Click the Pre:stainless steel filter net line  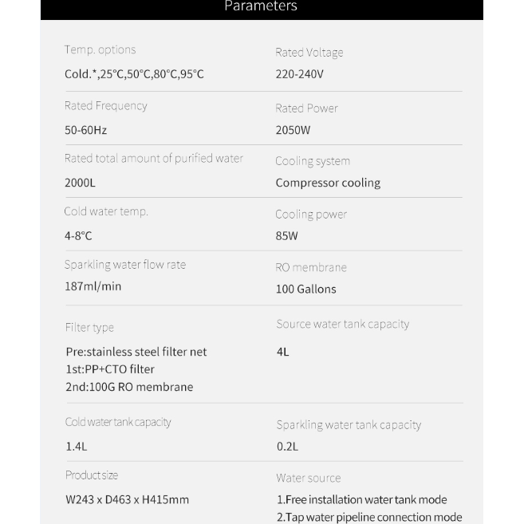[x=136, y=352]
